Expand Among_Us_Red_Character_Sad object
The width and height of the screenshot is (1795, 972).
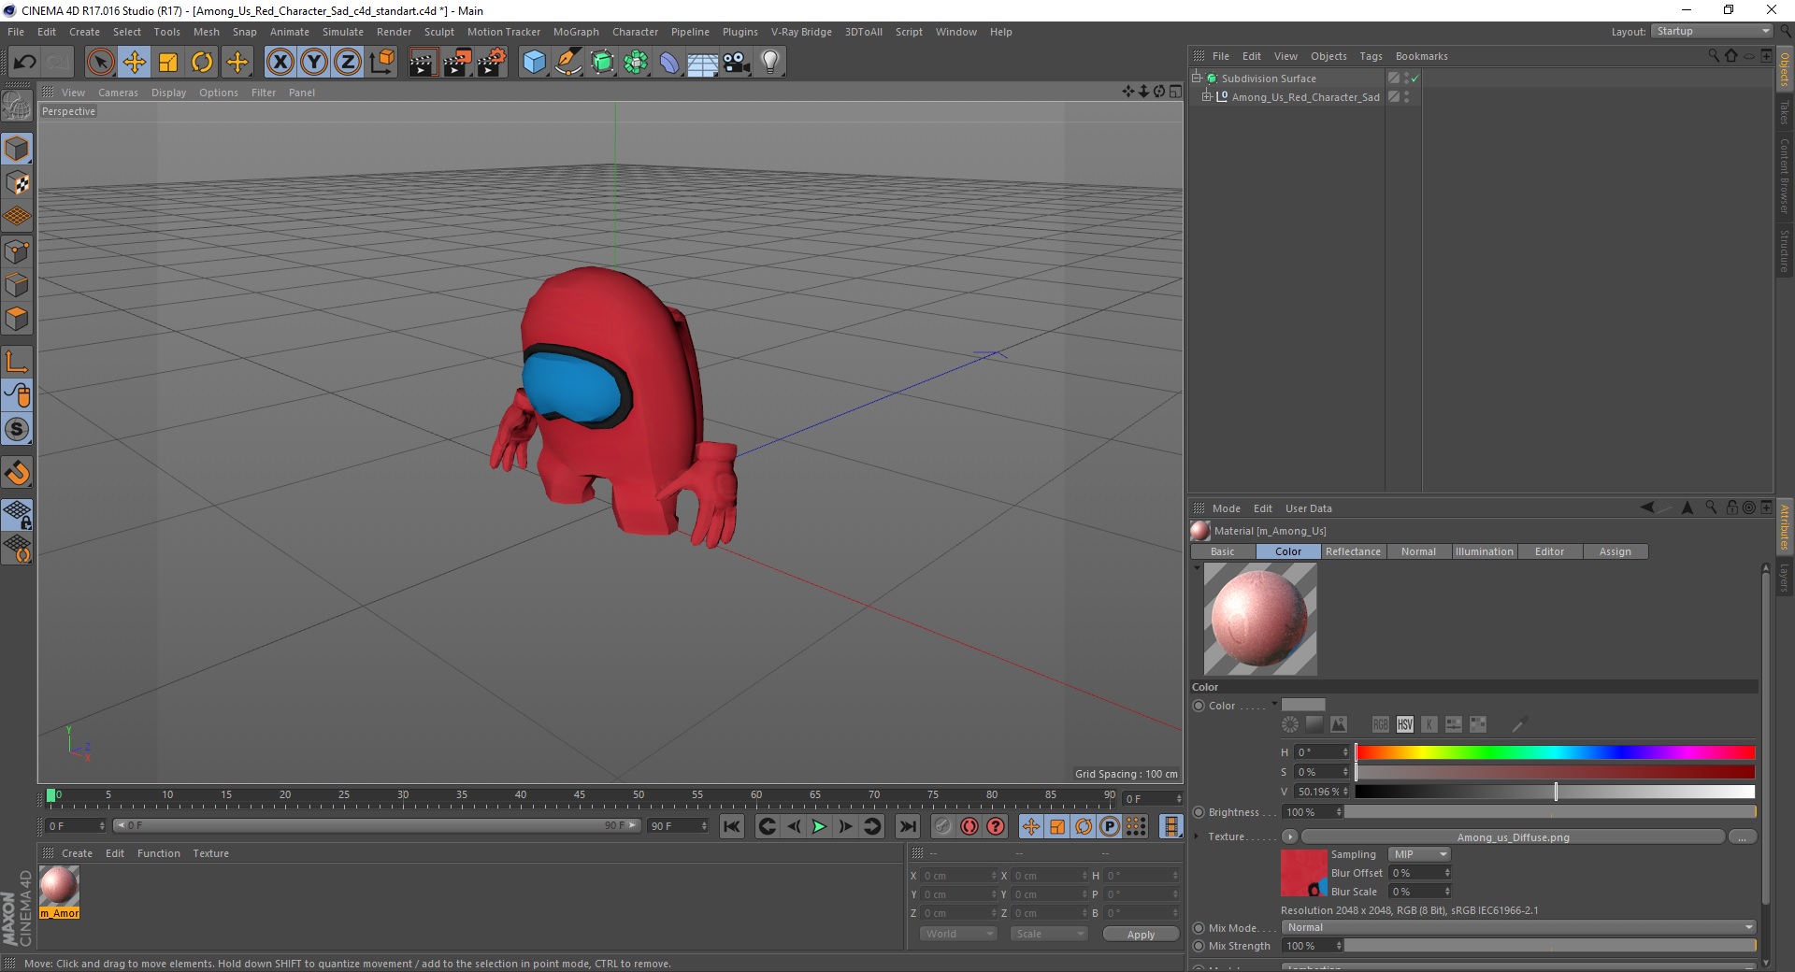click(1206, 96)
